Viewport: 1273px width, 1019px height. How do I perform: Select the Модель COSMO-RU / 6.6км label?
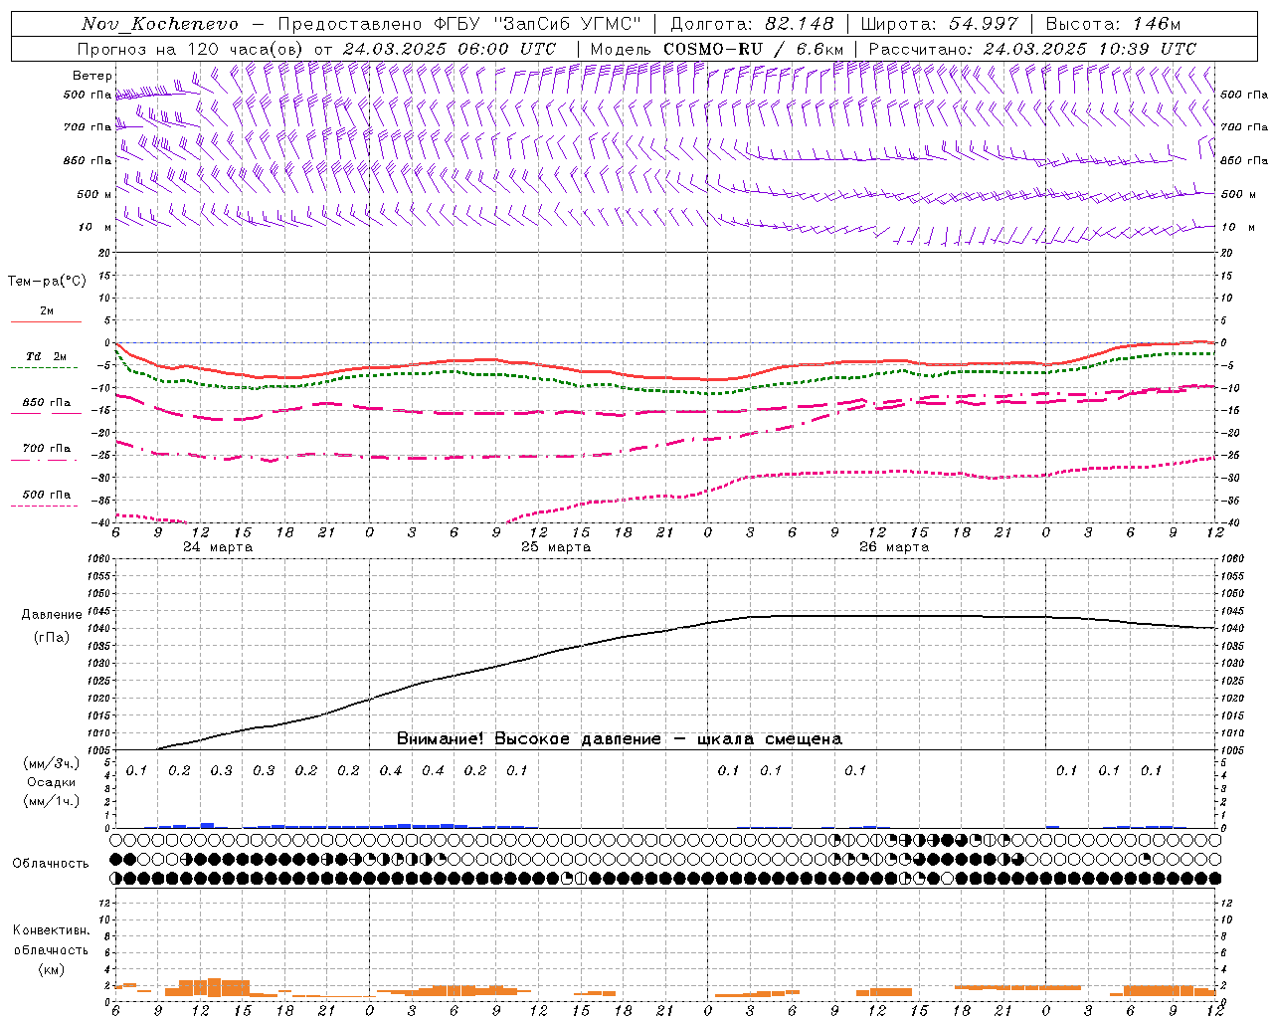coord(716,49)
